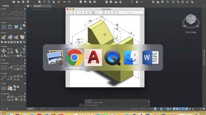Switch to the Drafting tab

pos(6,6)
